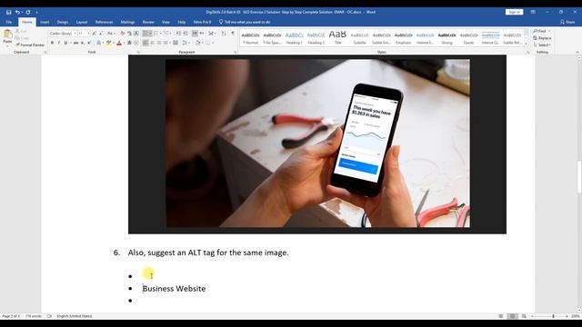Open the font name dropdown
582x327 pixels.
tap(75, 34)
